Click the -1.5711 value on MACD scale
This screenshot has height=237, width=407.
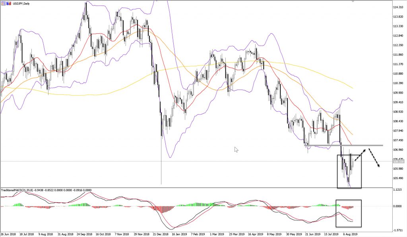398,229
